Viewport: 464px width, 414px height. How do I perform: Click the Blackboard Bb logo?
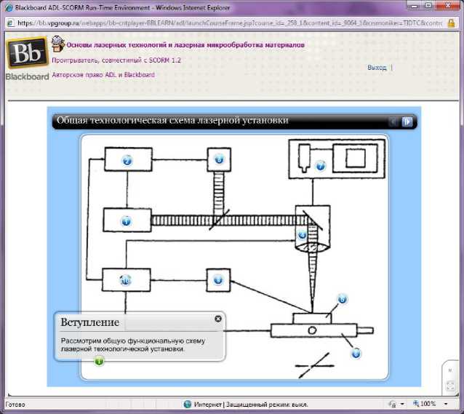(x=28, y=53)
